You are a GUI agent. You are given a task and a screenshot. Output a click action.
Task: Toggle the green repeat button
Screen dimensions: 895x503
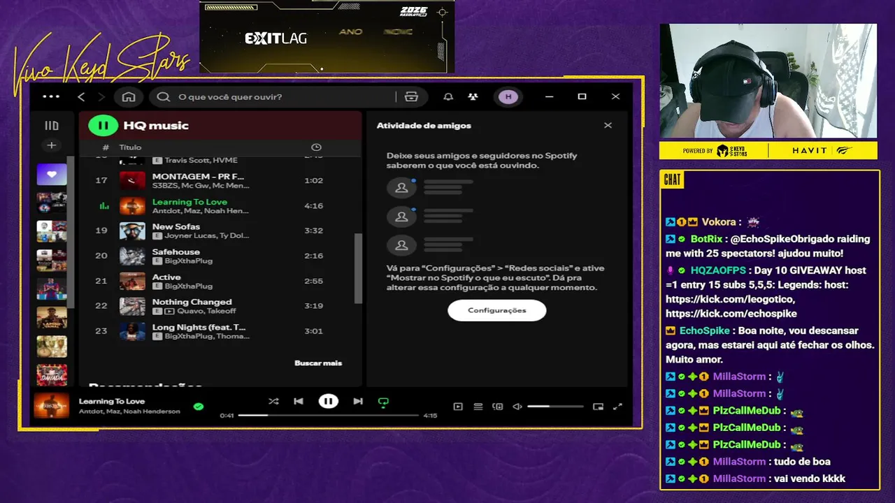click(383, 402)
